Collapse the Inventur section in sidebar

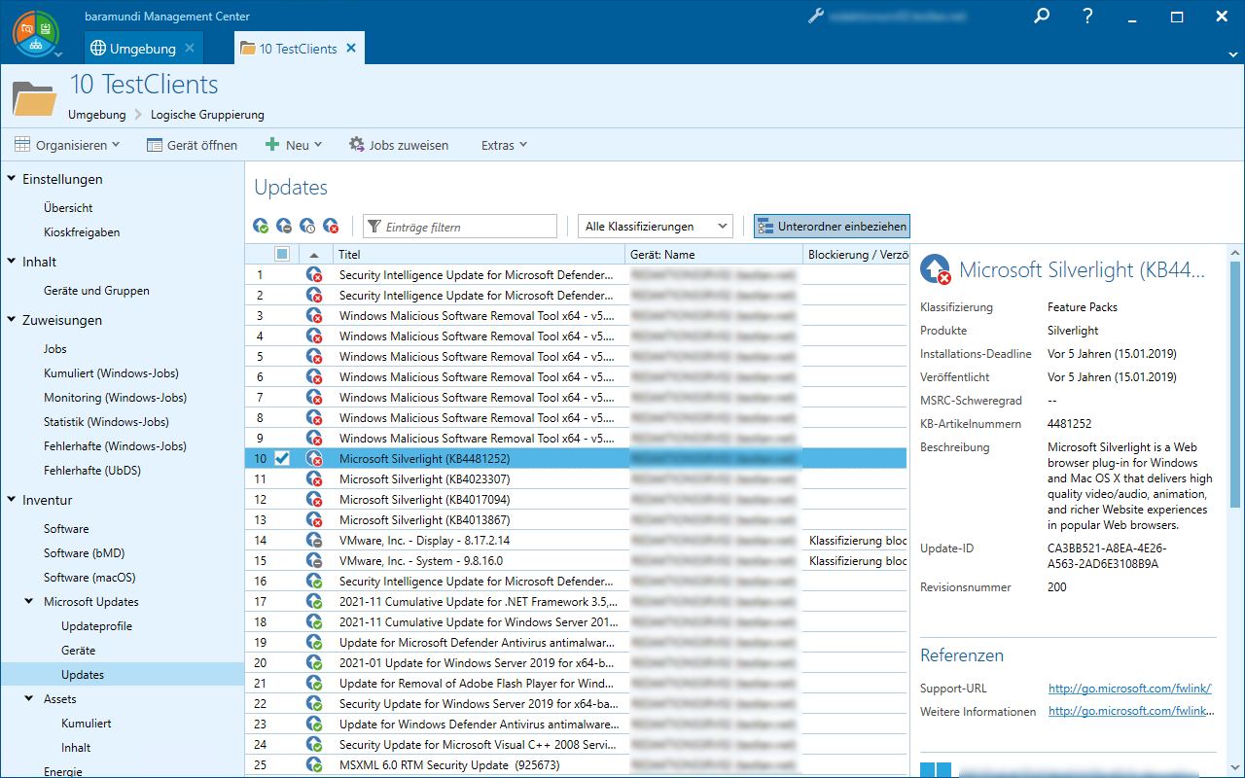(12, 500)
